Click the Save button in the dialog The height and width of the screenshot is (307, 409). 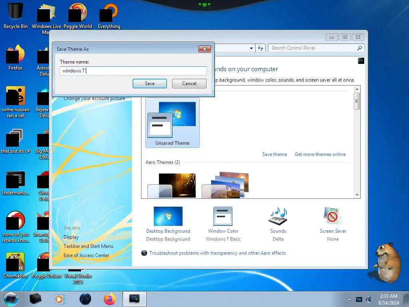tap(149, 84)
